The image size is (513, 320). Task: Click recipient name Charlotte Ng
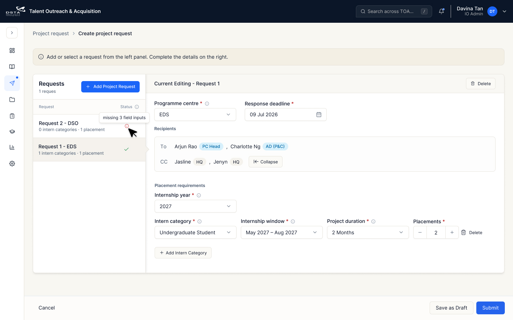click(245, 146)
